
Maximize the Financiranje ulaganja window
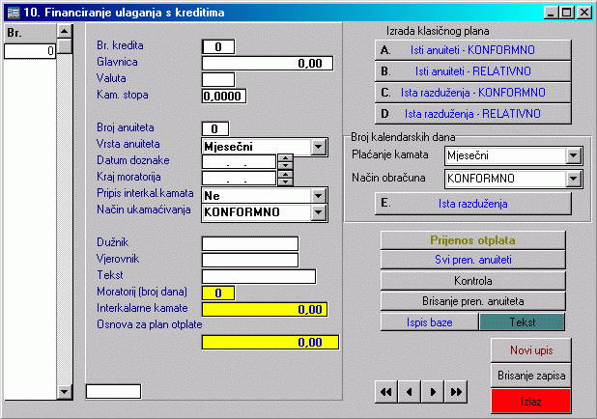click(x=566, y=13)
